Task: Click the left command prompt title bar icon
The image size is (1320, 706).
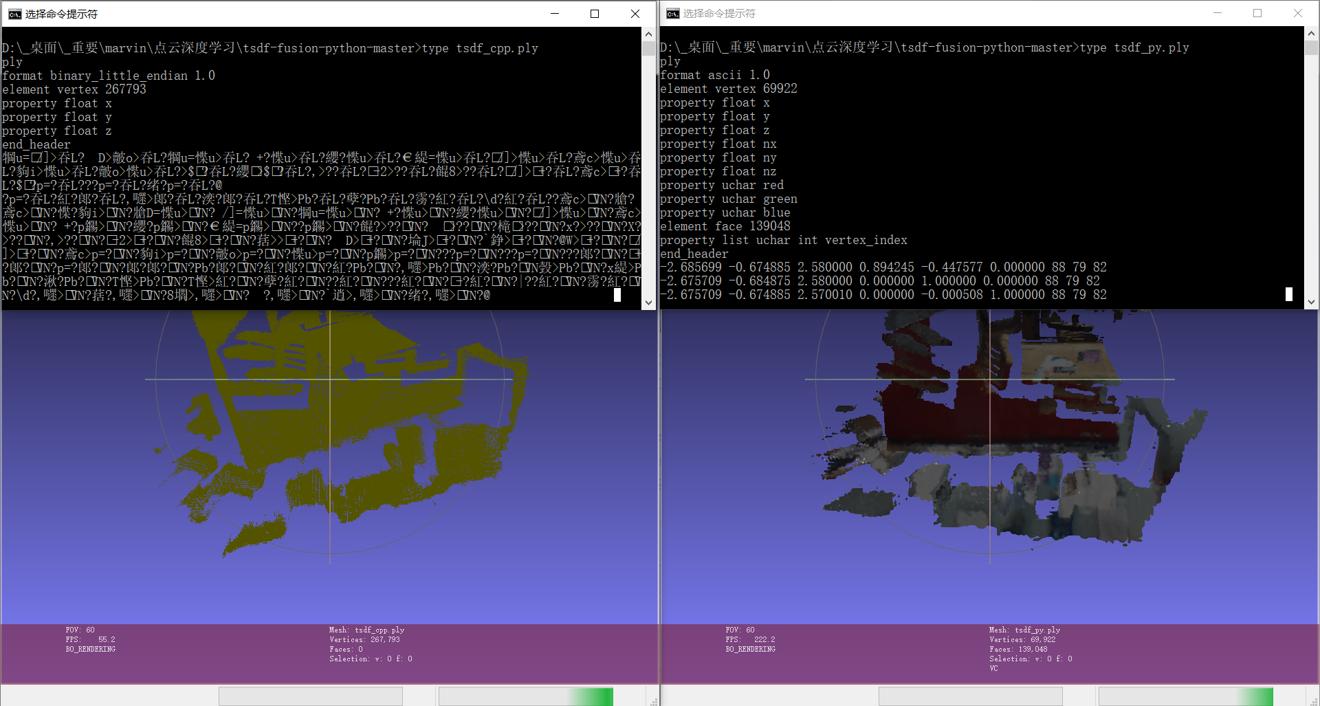Action: (x=14, y=14)
